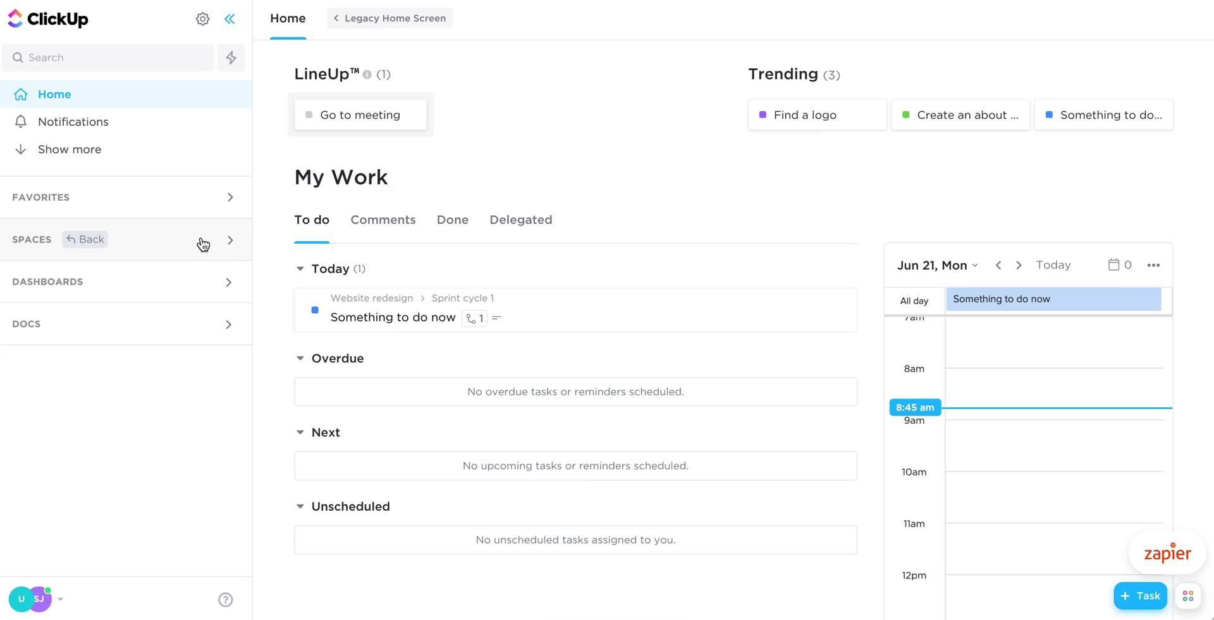
Task: Expand the Favorites sidebar section
Action: tap(230, 198)
